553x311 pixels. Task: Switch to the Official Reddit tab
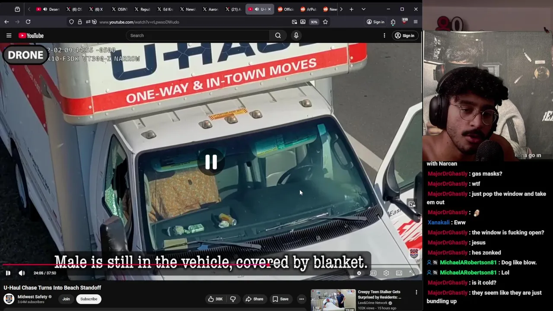[x=286, y=9]
